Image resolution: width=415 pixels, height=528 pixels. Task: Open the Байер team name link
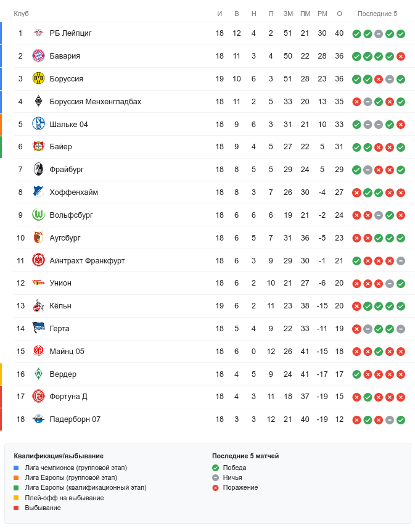point(60,147)
